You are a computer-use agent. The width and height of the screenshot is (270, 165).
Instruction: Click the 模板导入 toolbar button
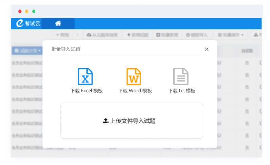pyautogui.click(x=197, y=35)
